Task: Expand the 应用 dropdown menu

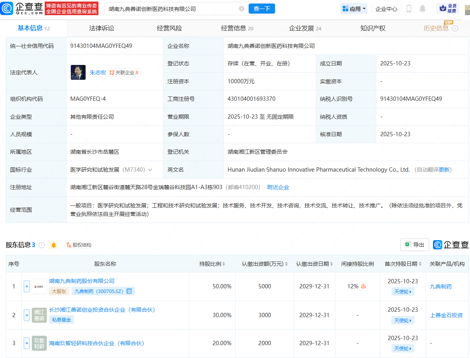Action: click(x=354, y=9)
